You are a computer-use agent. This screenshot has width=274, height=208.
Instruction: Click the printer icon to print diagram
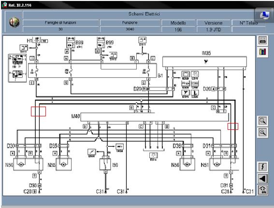point(262,41)
